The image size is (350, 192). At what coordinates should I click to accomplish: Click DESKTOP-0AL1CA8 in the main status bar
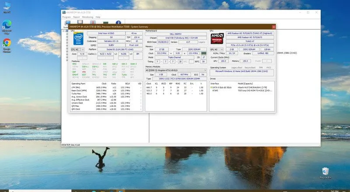point(71,145)
